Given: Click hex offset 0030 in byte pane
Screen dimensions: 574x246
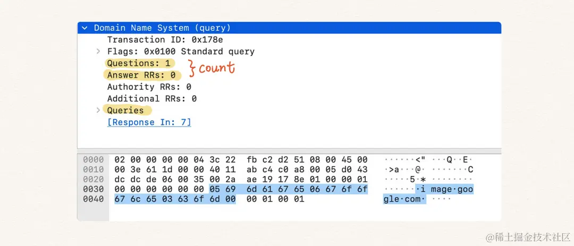Looking at the screenshot, I should pyautogui.click(x=93, y=189).
